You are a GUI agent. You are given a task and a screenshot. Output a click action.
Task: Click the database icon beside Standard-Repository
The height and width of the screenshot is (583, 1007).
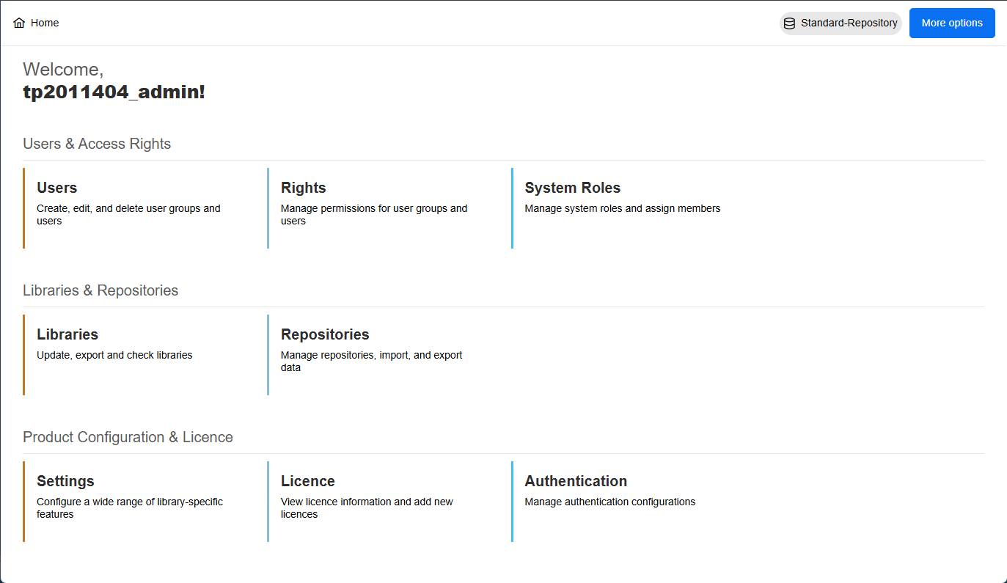[x=789, y=23]
